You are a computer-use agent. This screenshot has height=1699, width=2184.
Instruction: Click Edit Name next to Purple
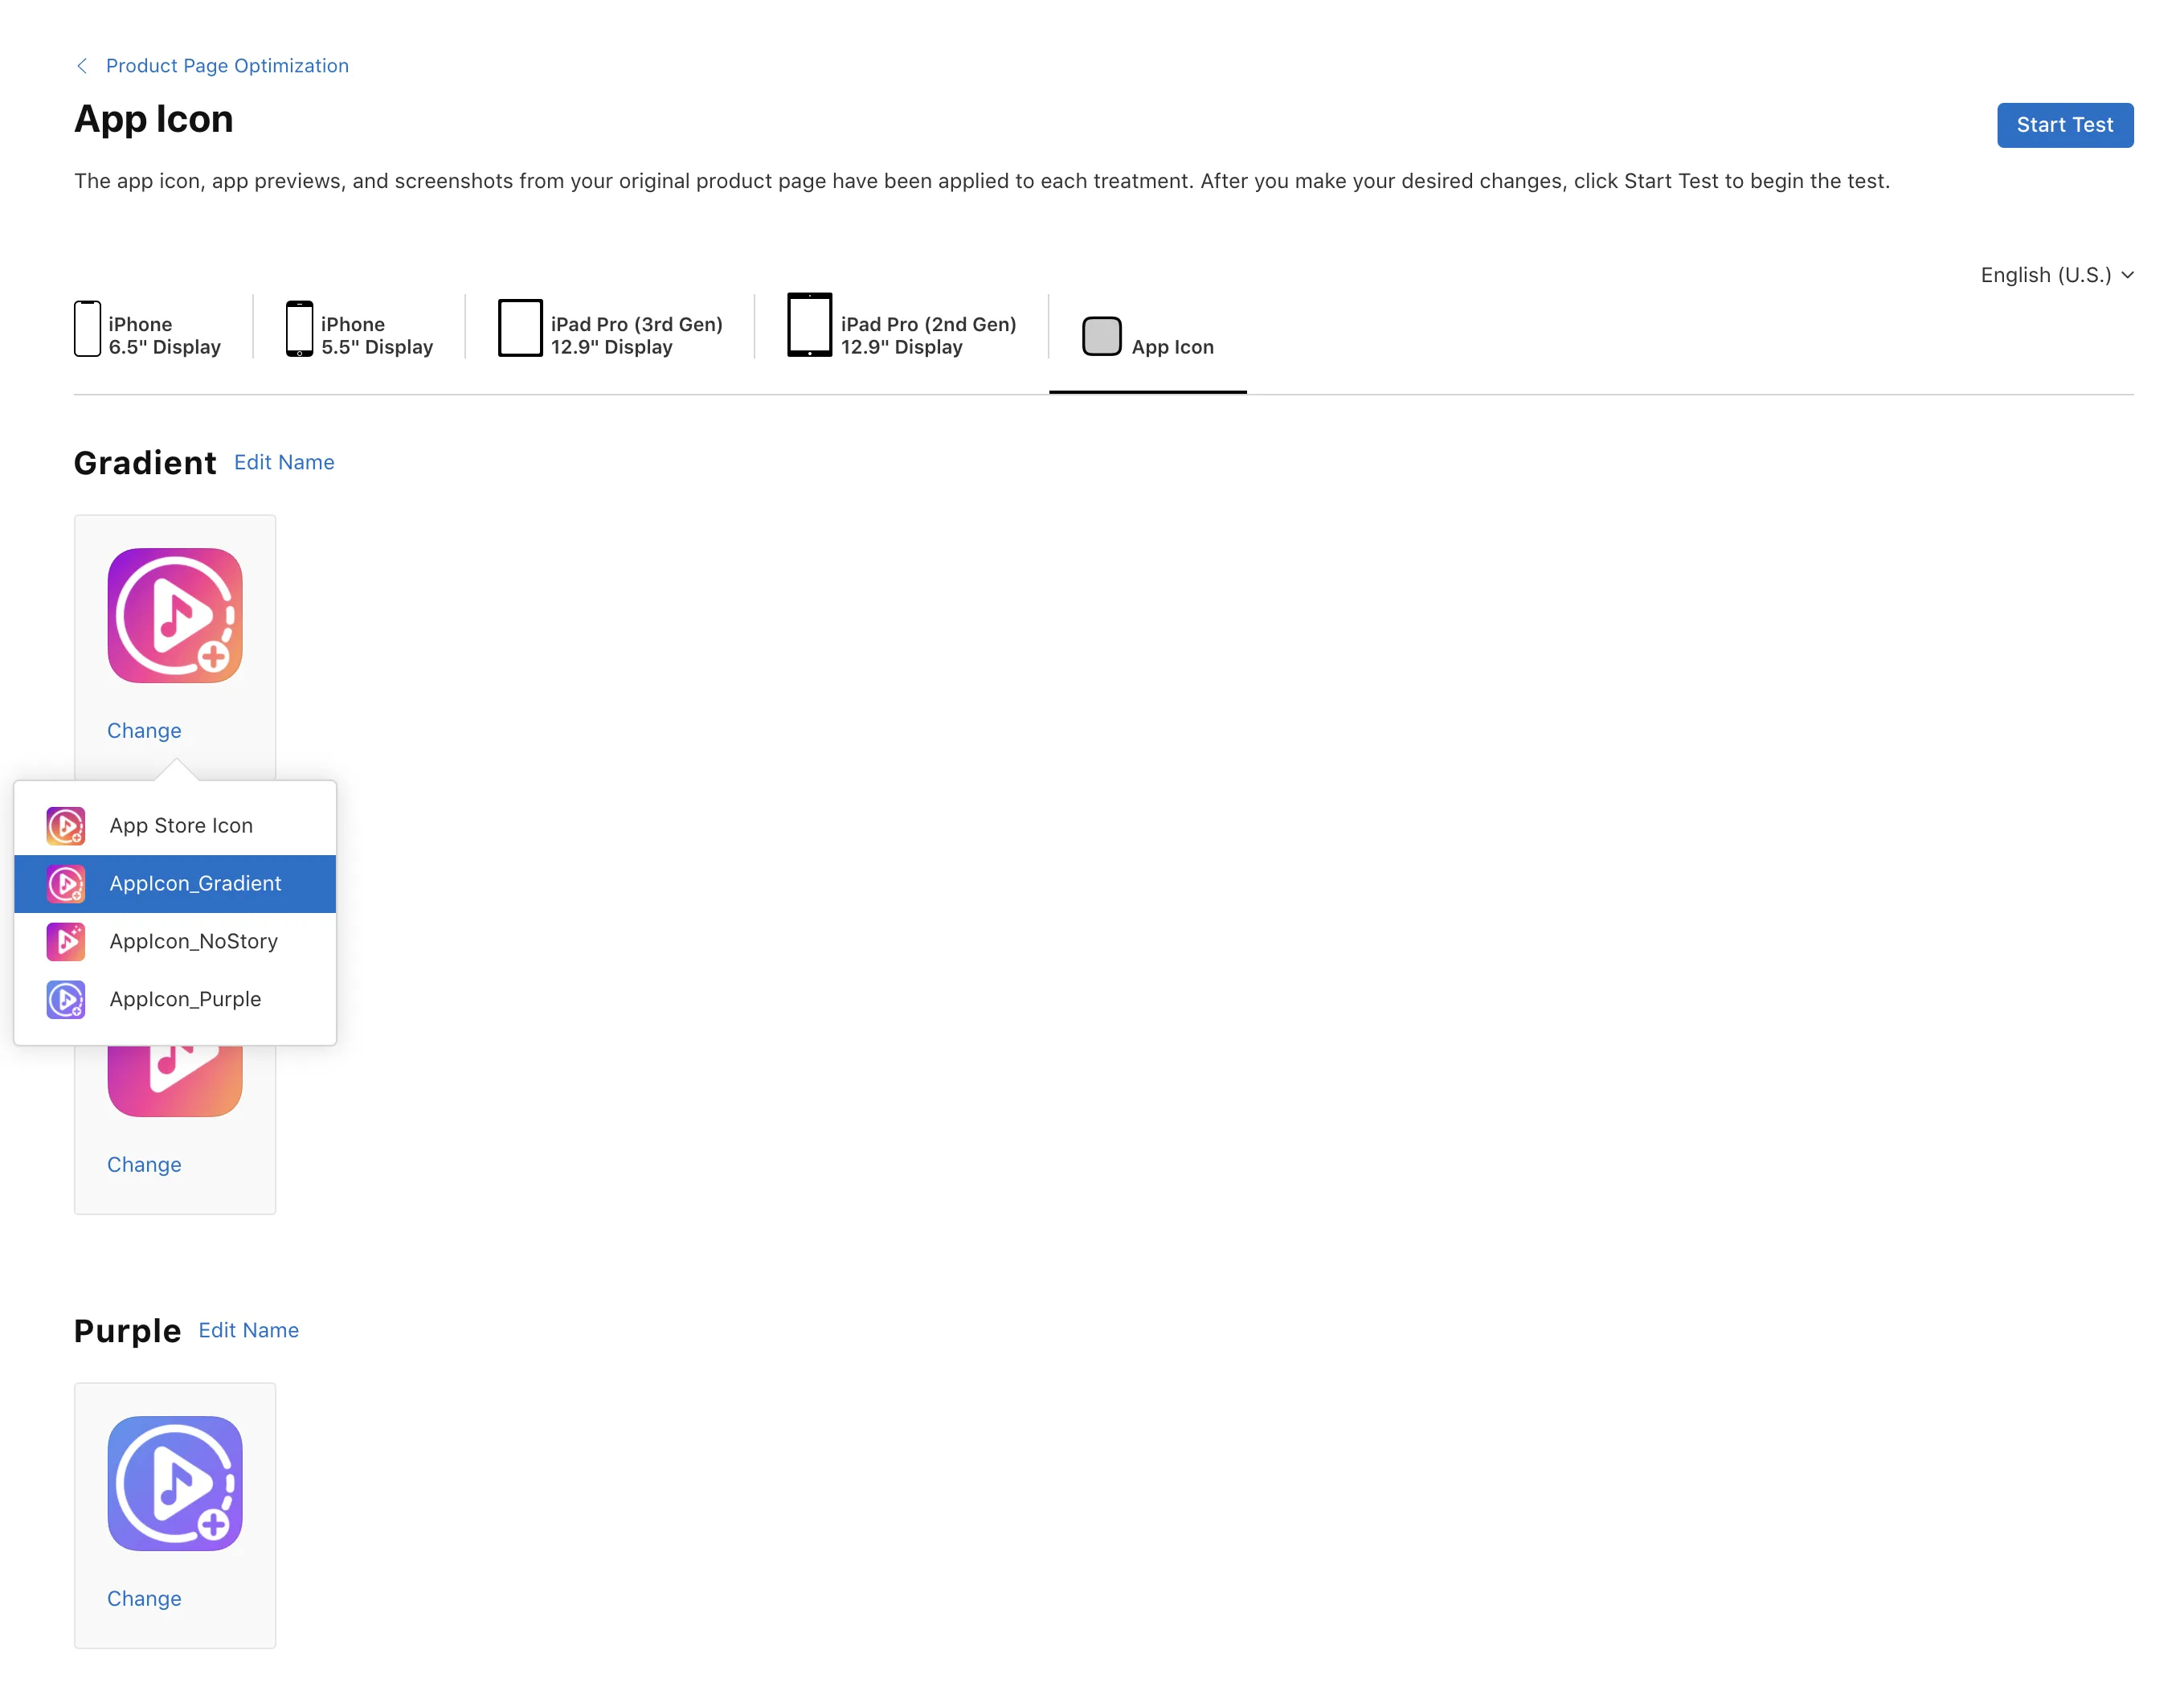click(x=248, y=1331)
